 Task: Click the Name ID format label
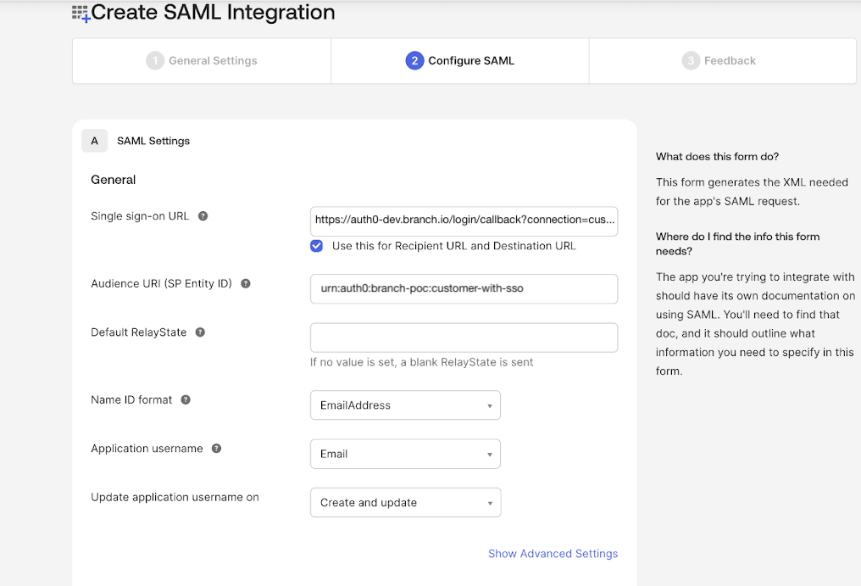pyautogui.click(x=131, y=399)
